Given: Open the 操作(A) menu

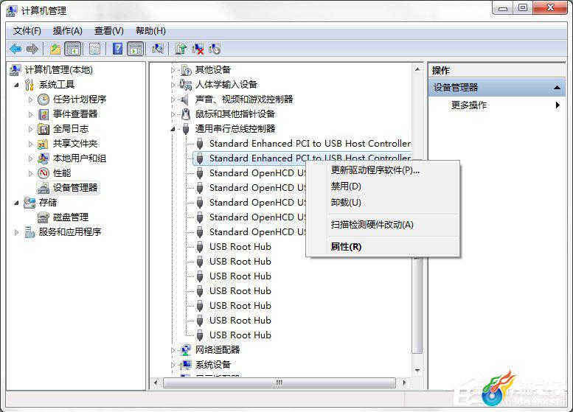Looking at the screenshot, I should tap(68, 31).
